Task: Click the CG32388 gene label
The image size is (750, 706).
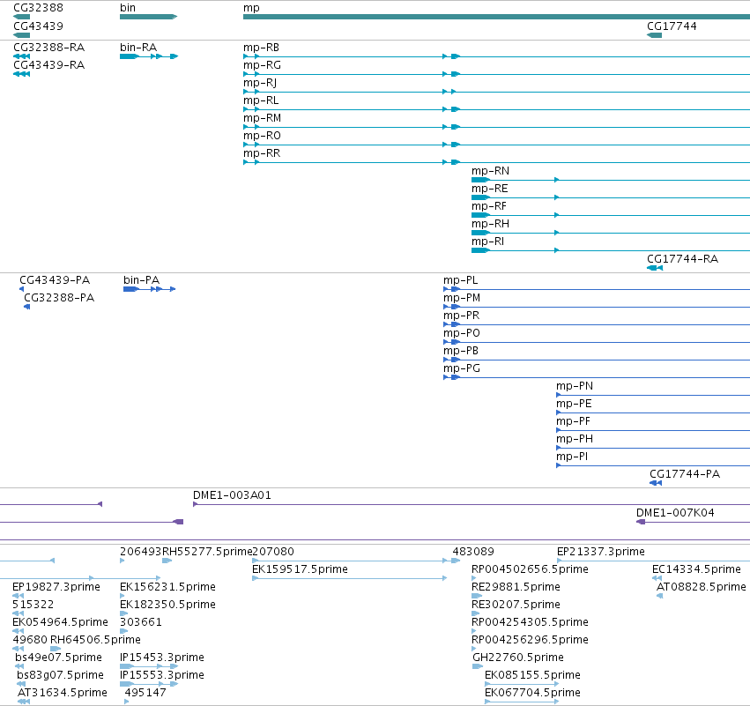Action: point(38,8)
